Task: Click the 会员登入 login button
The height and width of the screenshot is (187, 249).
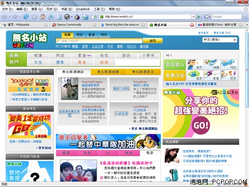Action: (x=175, y=64)
